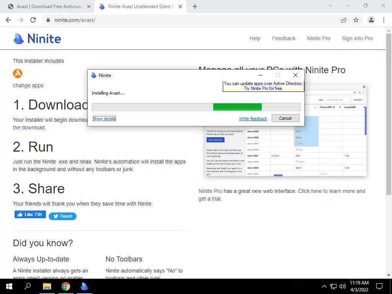Click here to learn more and get a trial

[282, 195]
